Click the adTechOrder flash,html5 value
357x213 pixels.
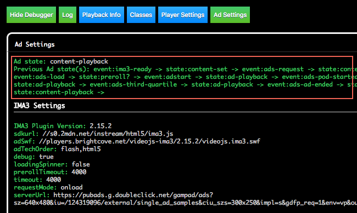pos(81,149)
